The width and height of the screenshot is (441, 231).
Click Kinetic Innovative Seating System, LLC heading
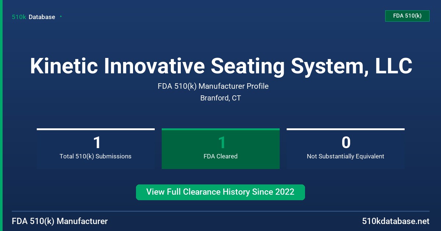point(221,66)
